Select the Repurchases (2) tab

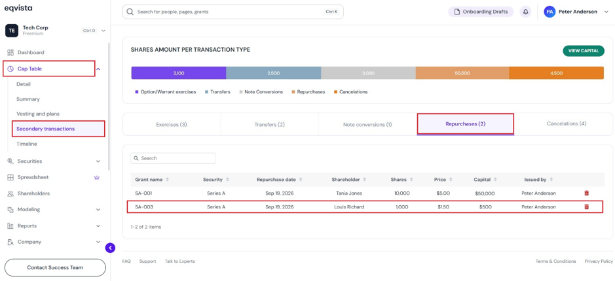[x=465, y=124]
